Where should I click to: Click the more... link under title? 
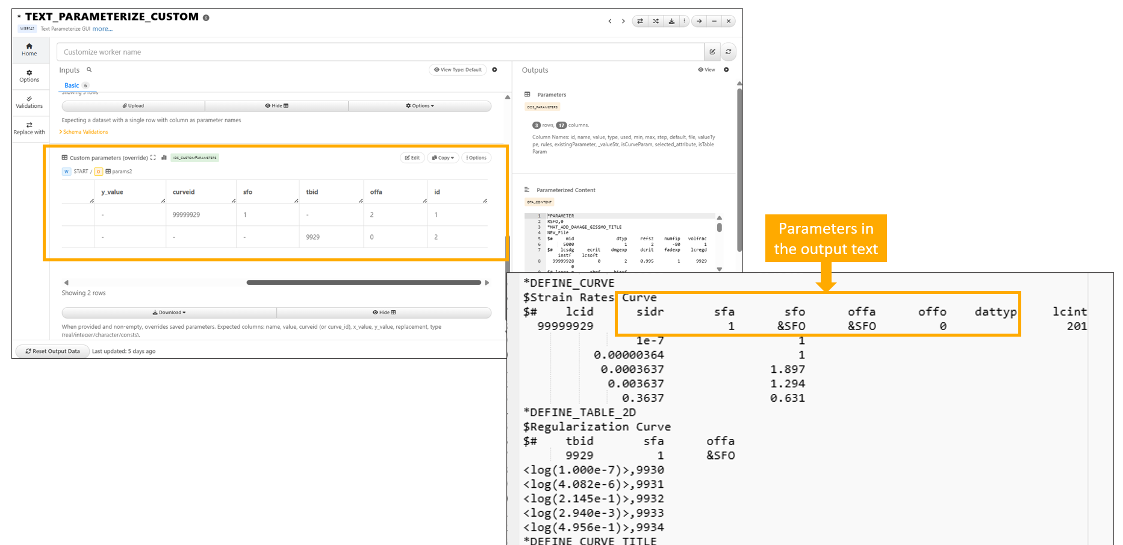[x=102, y=29]
